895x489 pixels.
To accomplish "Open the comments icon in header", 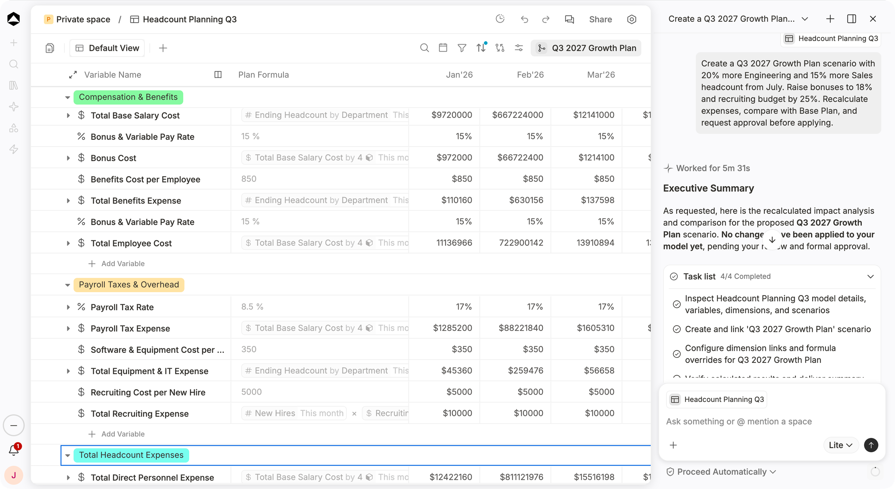I will point(569,19).
